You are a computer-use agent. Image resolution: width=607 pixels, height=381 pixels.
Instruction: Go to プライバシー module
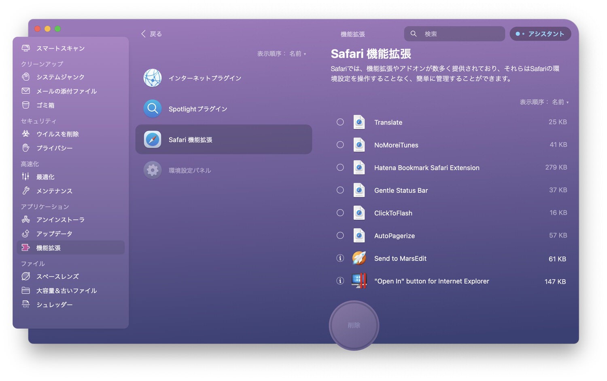(x=71, y=148)
